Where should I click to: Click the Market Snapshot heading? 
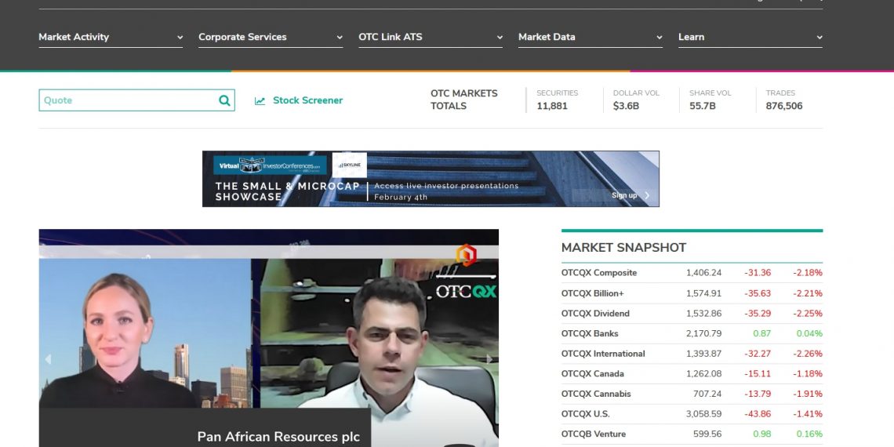tap(623, 248)
